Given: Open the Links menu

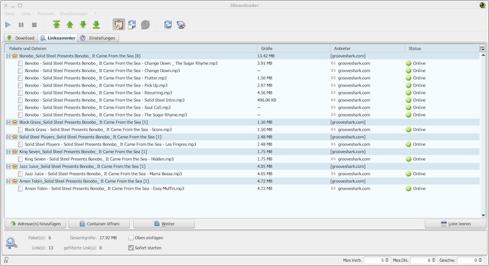Looking at the screenshot, I should (x=26, y=13).
